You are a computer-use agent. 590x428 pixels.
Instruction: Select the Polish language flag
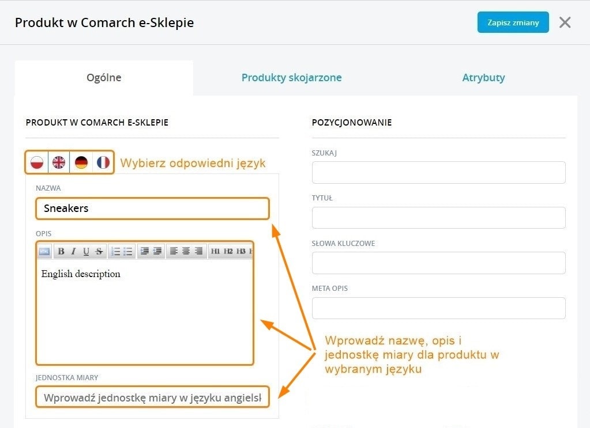pyautogui.click(x=37, y=162)
